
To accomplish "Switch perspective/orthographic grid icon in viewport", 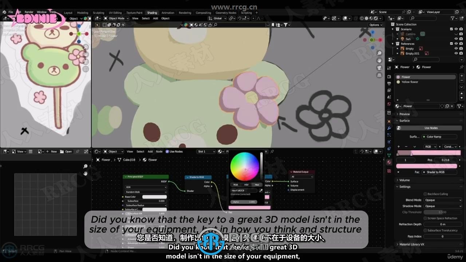I will click(379, 75).
